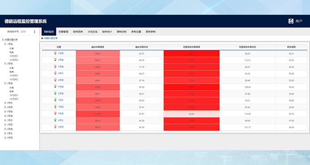Open the 5号楼 link in the table
310x165 pixels.
(x=61, y=87)
